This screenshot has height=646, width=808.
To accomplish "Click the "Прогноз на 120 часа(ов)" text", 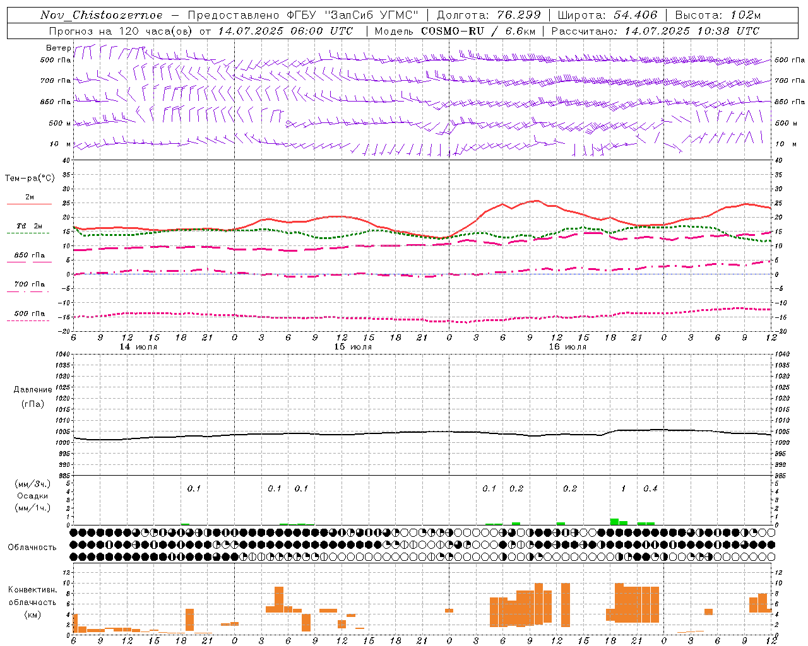I will click(x=121, y=31).
